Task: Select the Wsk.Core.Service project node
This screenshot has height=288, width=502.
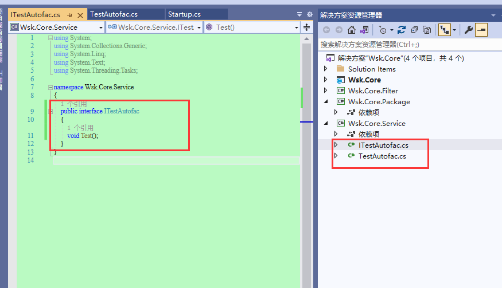Action: tap(376, 123)
